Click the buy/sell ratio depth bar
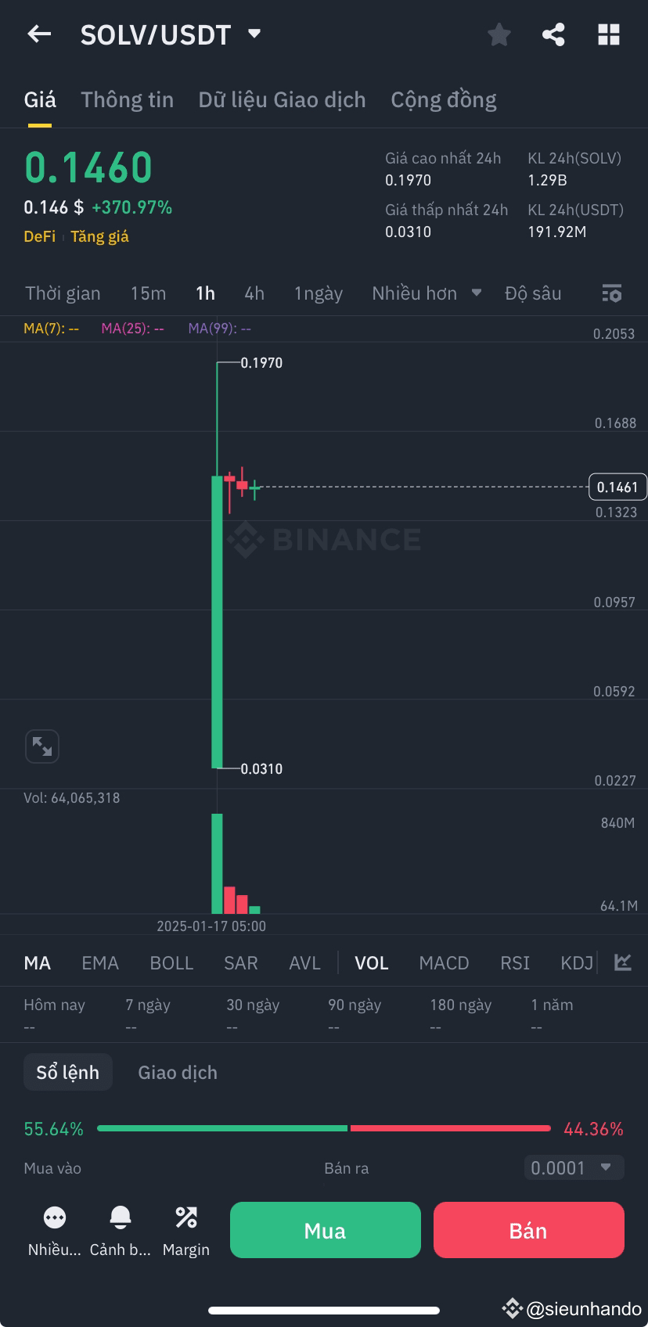The width and height of the screenshot is (648, 1327). (x=323, y=1127)
